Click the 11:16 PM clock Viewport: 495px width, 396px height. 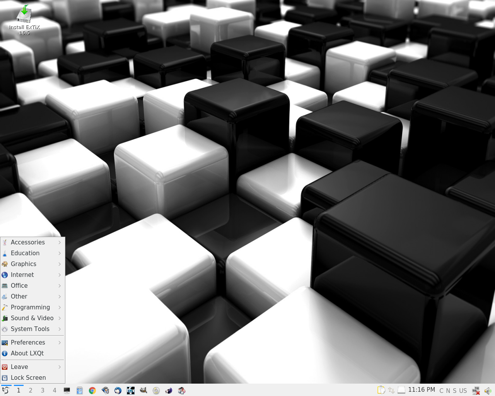(422, 390)
